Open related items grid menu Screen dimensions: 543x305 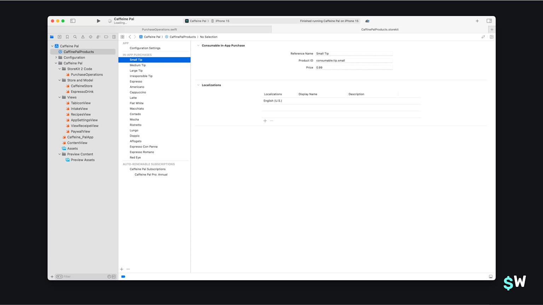tap(122, 37)
